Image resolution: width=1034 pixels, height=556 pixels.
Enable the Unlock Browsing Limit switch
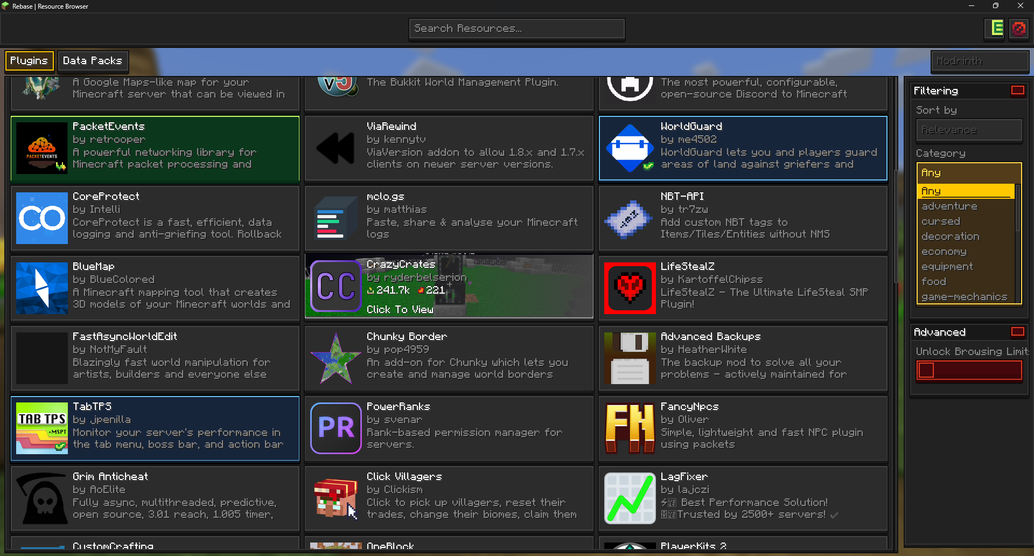(x=969, y=371)
